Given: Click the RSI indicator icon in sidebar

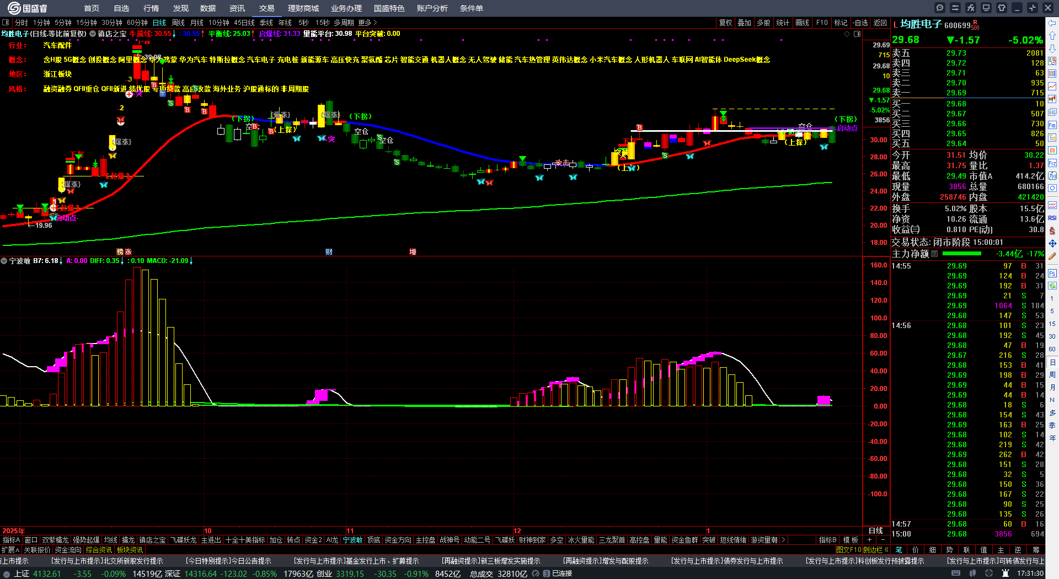Looking at the screenshot, I should click(x=1052, y=218).
